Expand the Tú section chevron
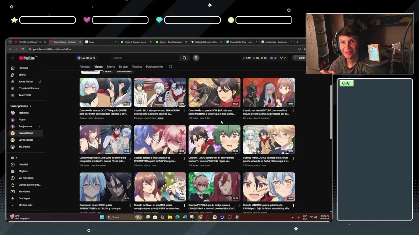Viewport: 419px width, 235px height. pyautogui.click(x=16, y=158)
